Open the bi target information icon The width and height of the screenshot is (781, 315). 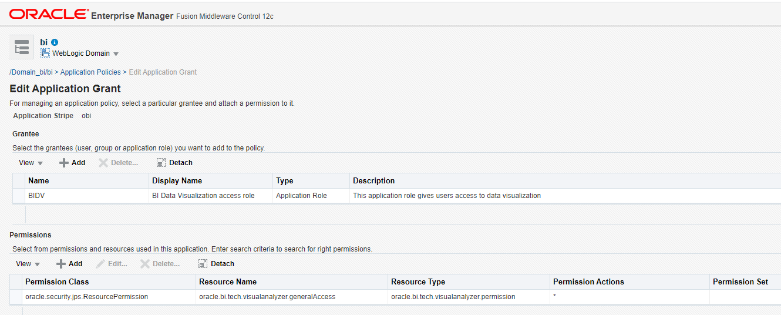[55, 42]
